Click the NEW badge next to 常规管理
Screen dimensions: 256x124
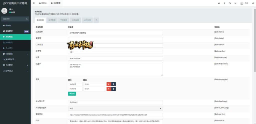pyautogui.click(x=26, y=31)
